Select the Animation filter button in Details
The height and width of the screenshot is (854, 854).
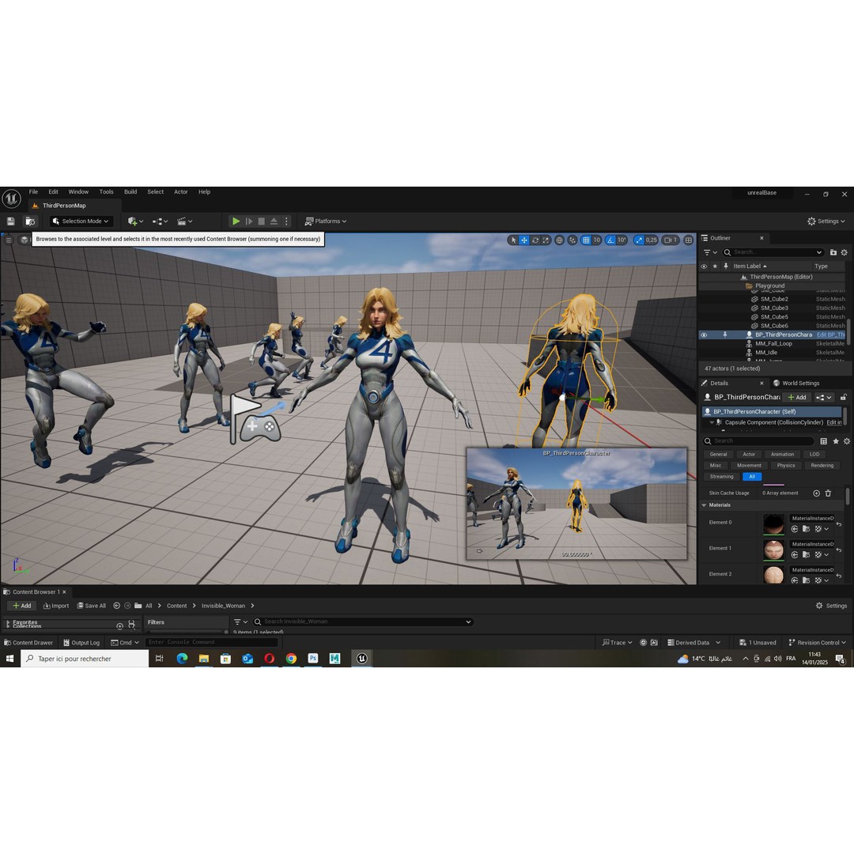click(782, 454)
